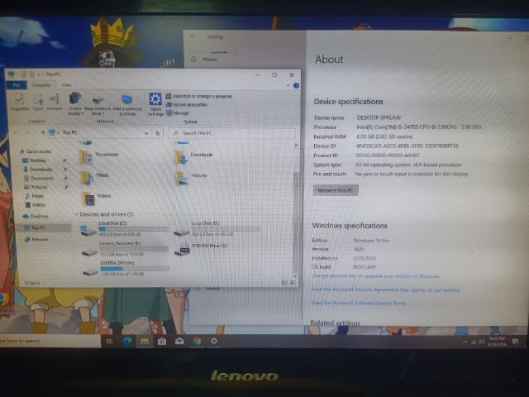
Task: Open Settings from the ribbon gear icon
Action: pos(155,103)
